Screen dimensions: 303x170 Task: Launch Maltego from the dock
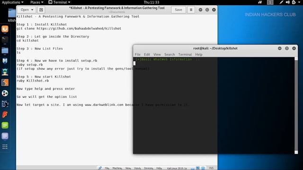pos(5,104)
